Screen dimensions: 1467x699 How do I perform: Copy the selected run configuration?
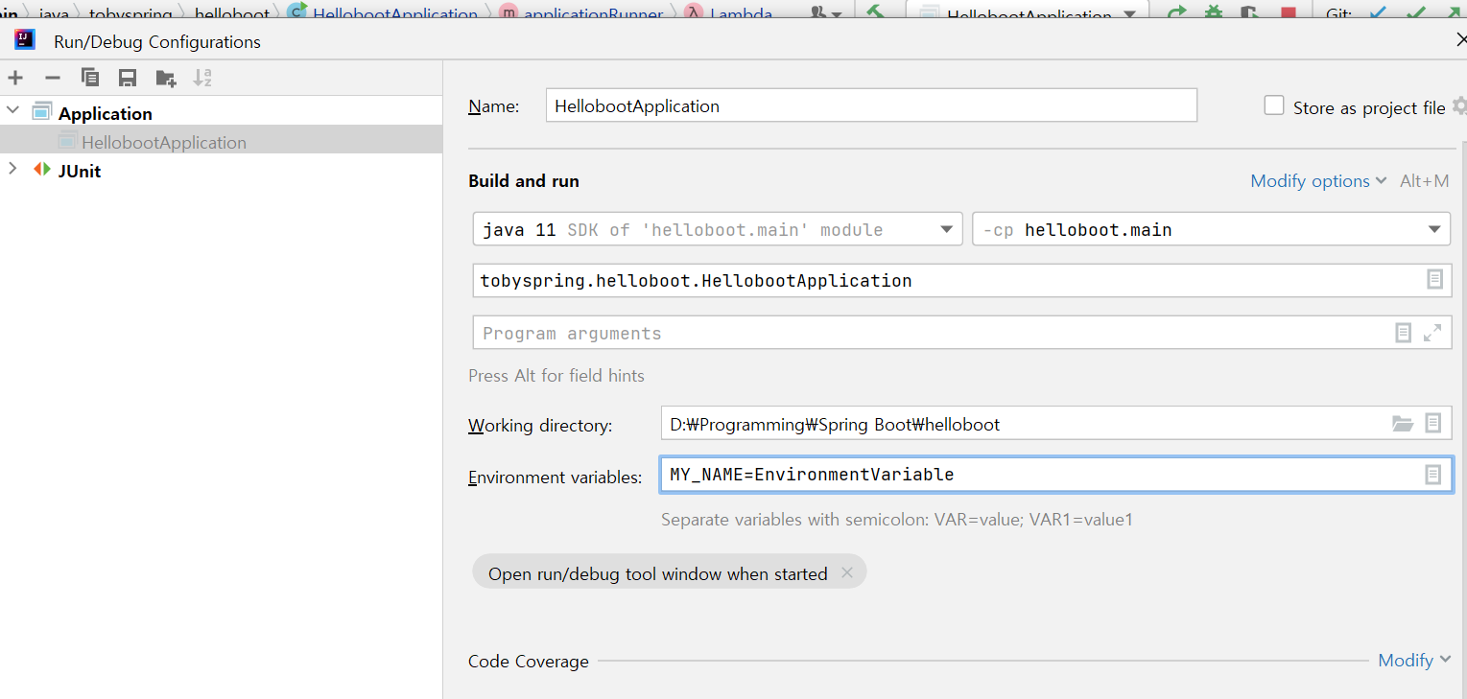(x=90, y=78)
